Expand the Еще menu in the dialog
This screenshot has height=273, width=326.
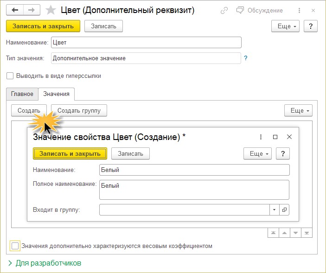pyautogui.click(x=257, y=153)
